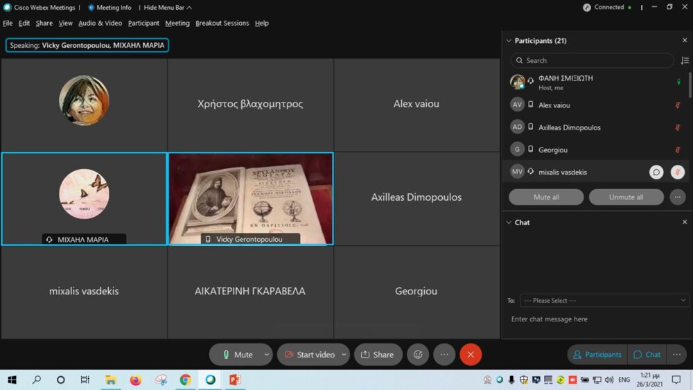Click Windows Start button

[12, 380]
